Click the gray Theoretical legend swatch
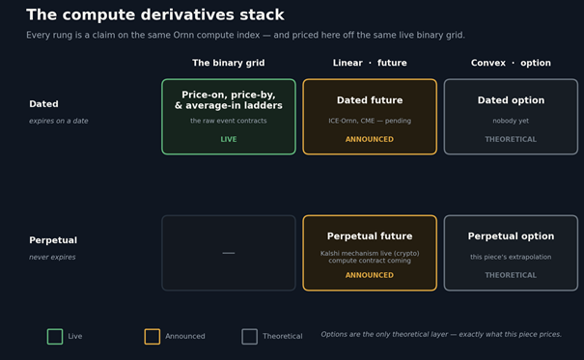This screenshot has width=584, height=360. [x=249, y=336]
